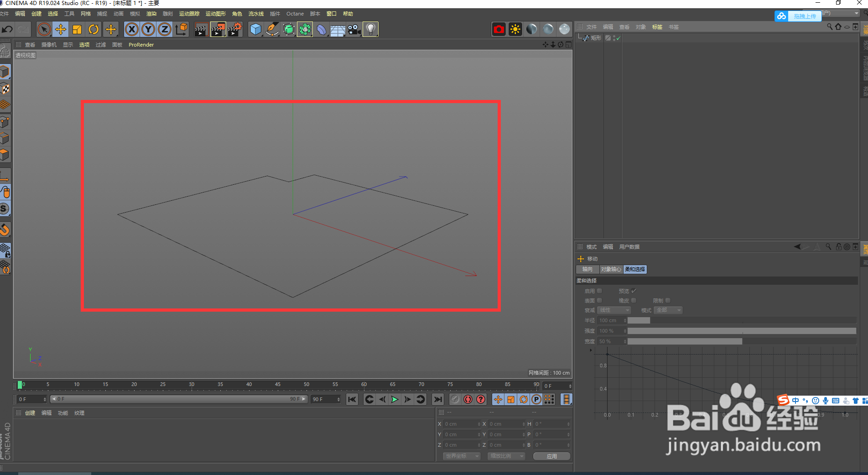Viewport: 868px width, 475px height.
Task: Toggle Y axis lock
Action: click(x=148, y=30)
